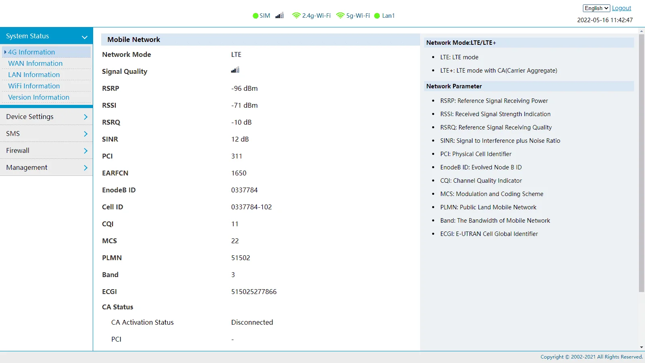Viewport: 645px width, 363px height.
Task: Click the Network Mode:LTE/LTE+ help header
Action: pyautogui.click(x=529, y=43)
